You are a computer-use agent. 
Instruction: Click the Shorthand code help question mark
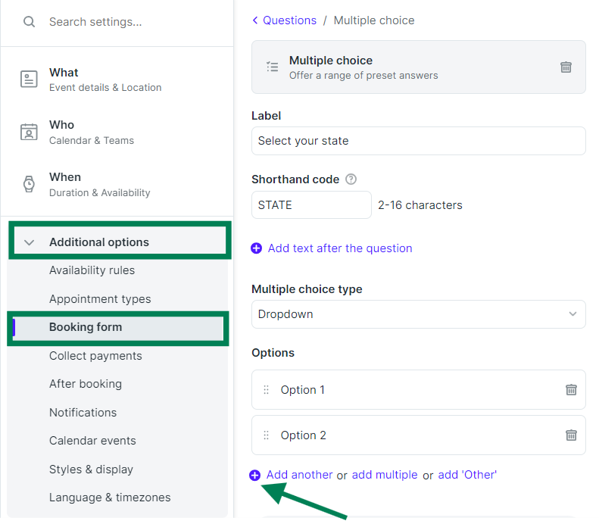tap(351, 179)
